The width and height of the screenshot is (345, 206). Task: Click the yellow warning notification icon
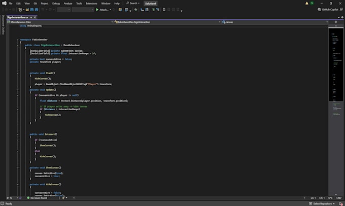tap(307, 3)
